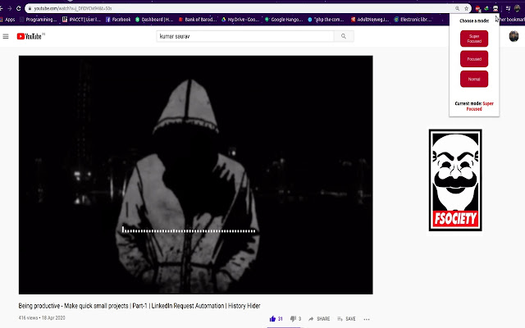Dislike the video with thumbs down
This screenshot has width=525, height=328.
pos(295,319)
